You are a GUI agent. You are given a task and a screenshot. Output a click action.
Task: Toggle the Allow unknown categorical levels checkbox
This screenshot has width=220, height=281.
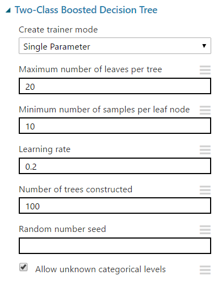click(x=24, y=267)
